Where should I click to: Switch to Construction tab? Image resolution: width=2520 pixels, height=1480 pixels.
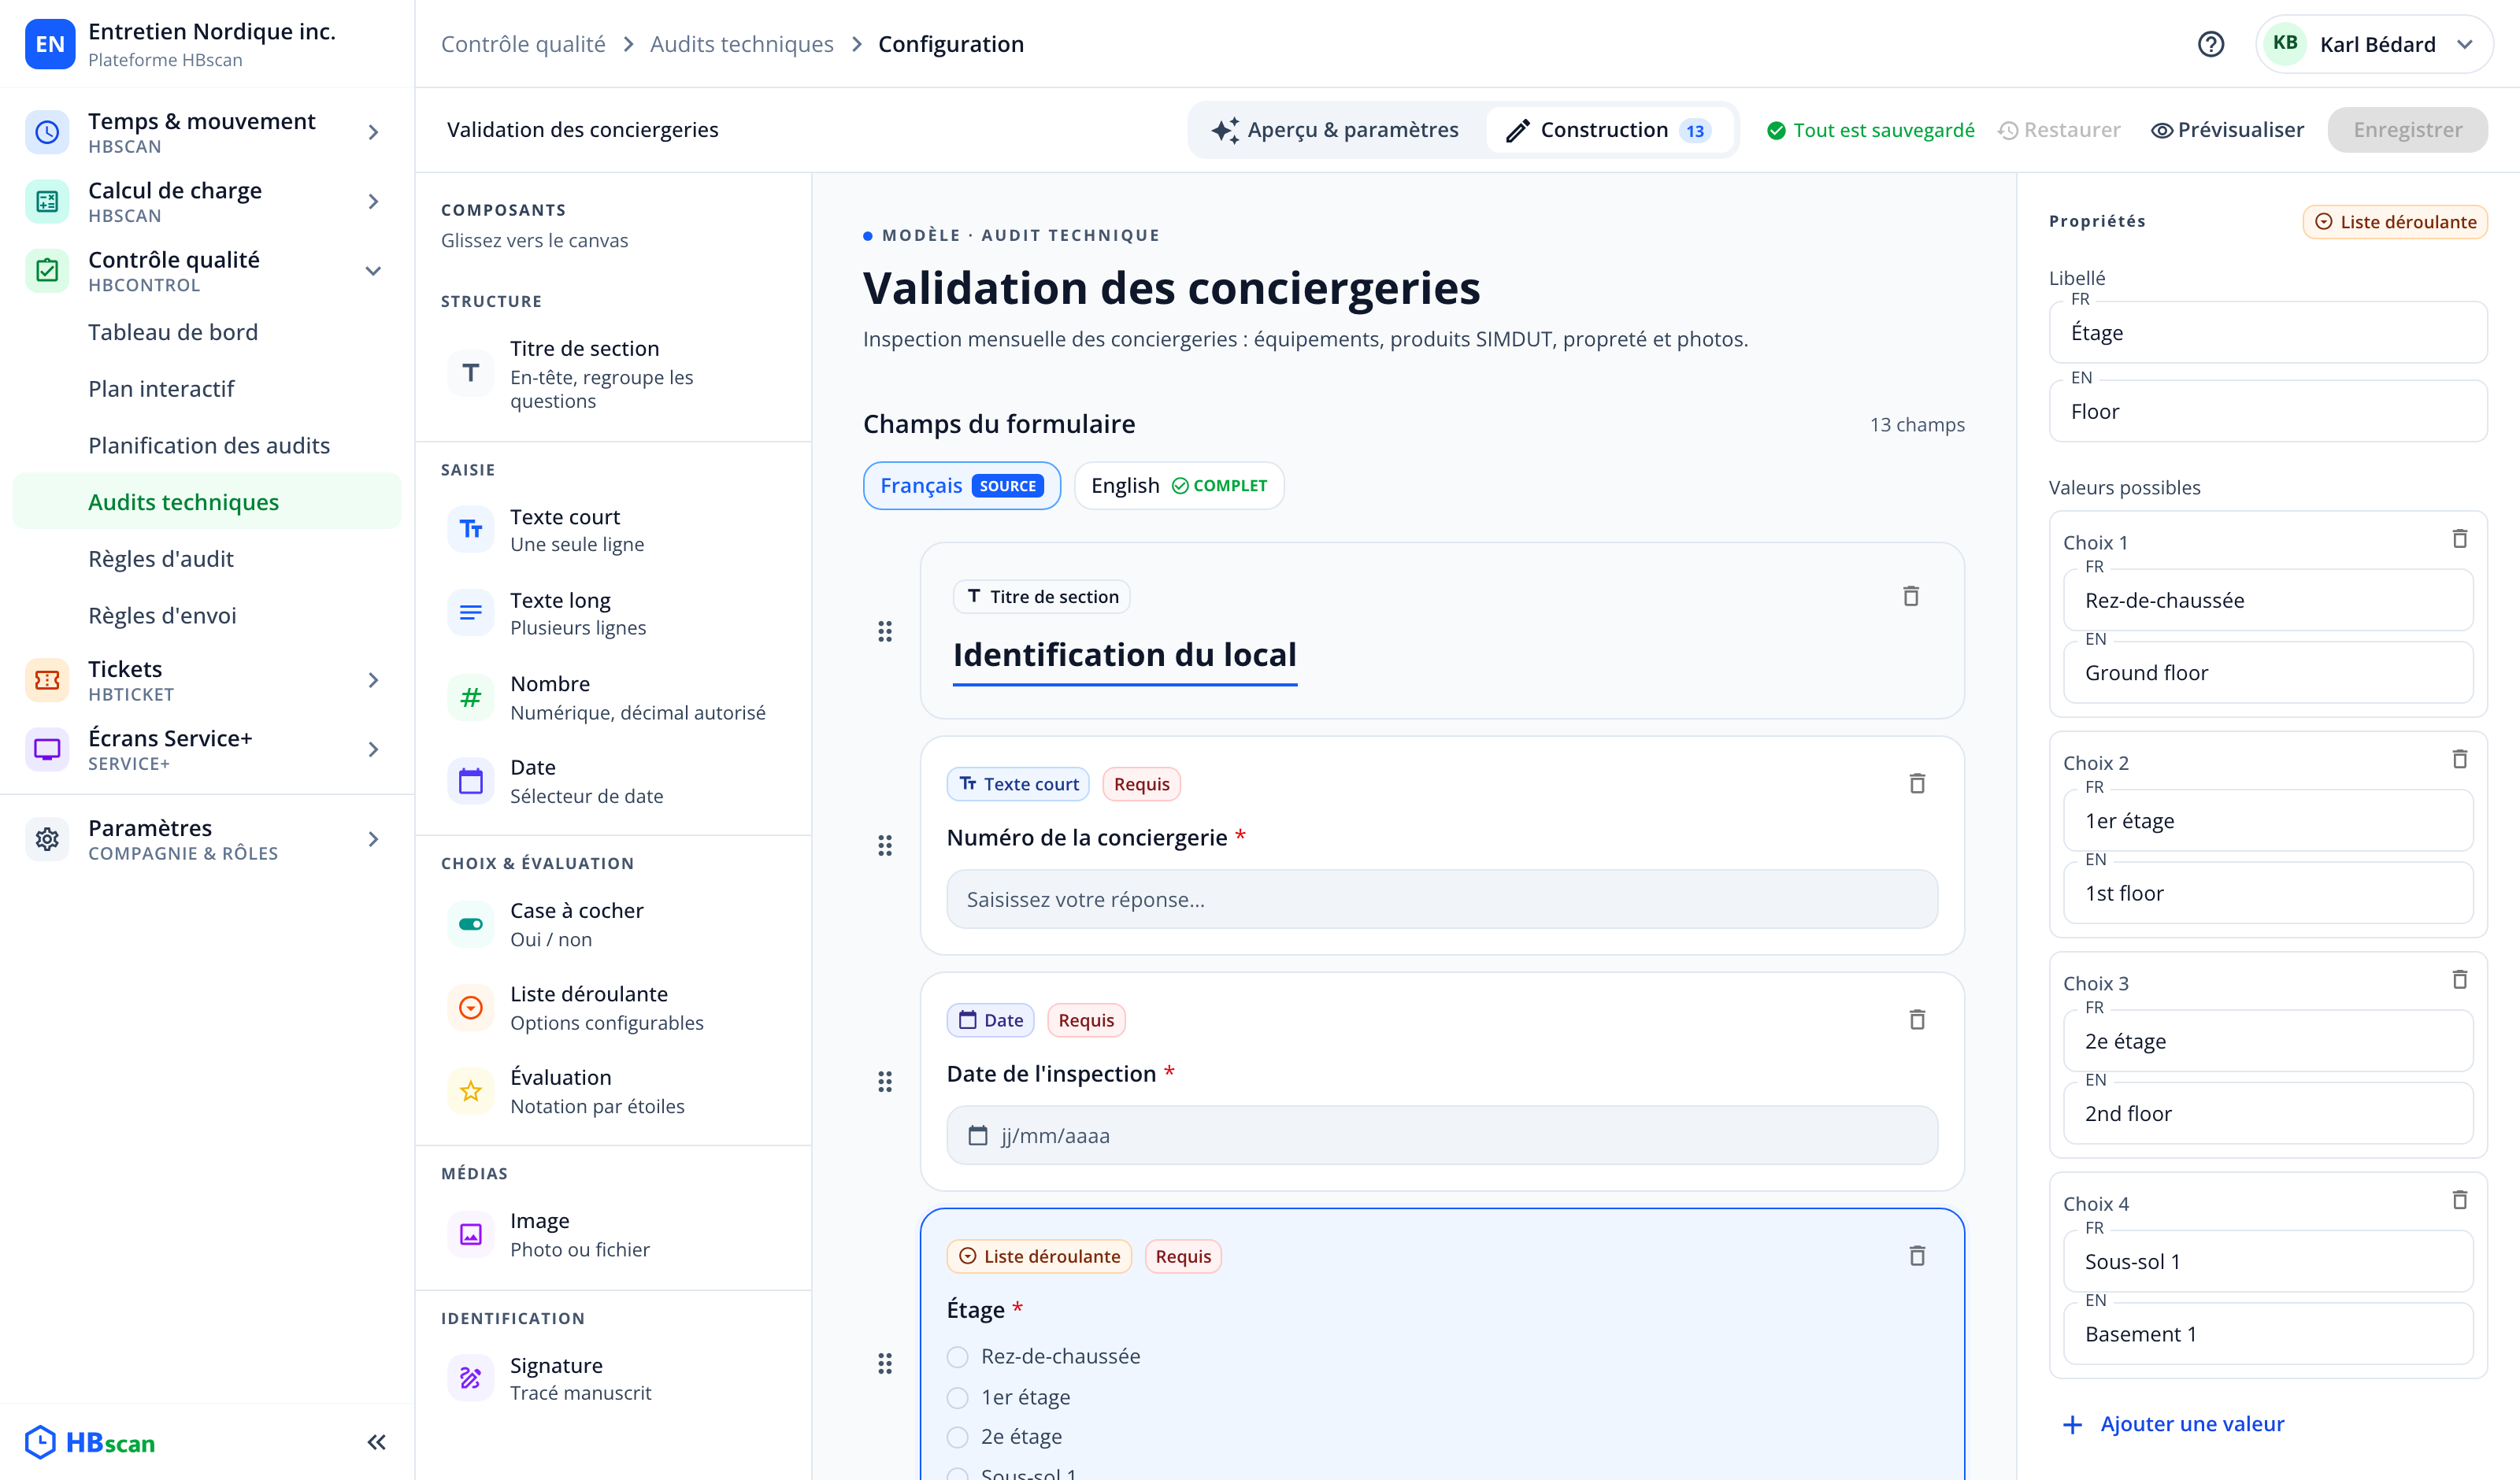1609,130
